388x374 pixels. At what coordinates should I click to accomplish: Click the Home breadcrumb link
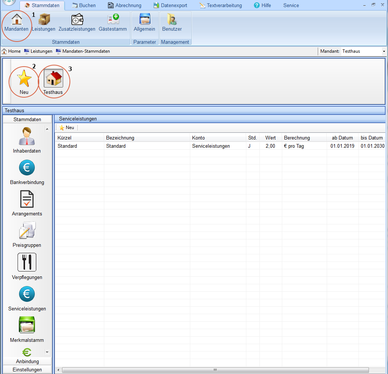click(x=11, y=51)
